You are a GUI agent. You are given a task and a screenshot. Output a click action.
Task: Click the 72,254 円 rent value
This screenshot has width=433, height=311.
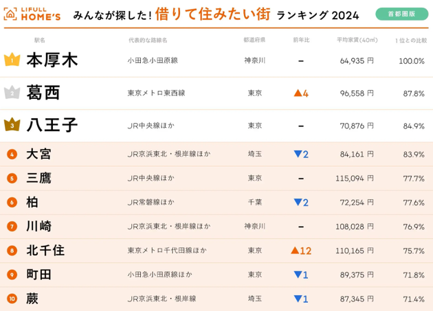click(x=357, y=203)
